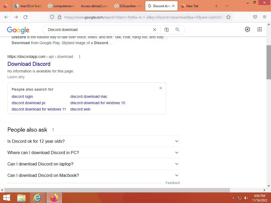Click the scroll up arrow button
This screenshot has width=271, height=203.
269,25
